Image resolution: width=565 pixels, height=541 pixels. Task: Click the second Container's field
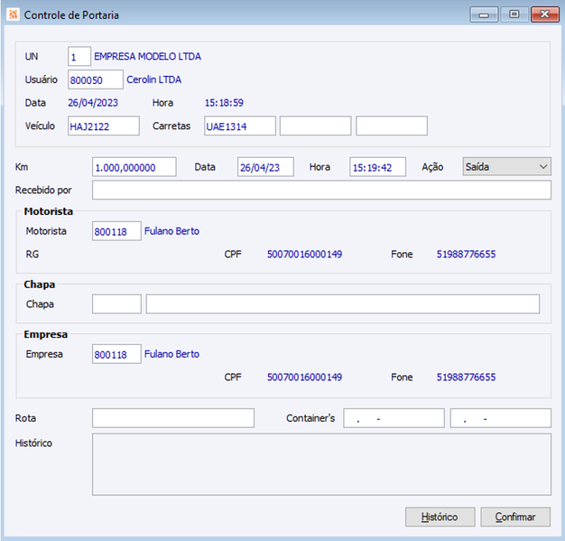tap(501, 418)
